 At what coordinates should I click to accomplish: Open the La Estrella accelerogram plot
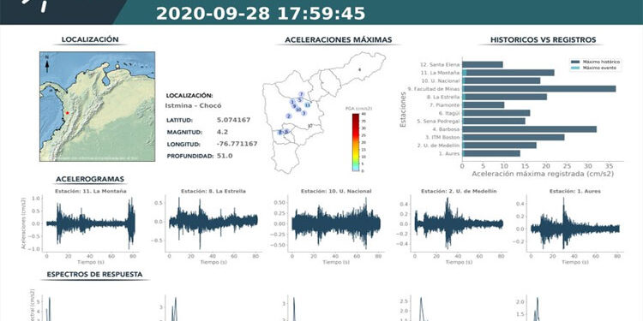[x=213, y=223]
